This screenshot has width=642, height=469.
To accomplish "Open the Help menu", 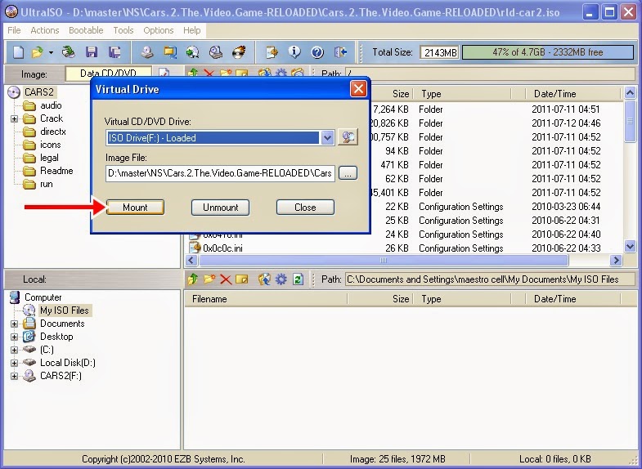I will point(191,30).
